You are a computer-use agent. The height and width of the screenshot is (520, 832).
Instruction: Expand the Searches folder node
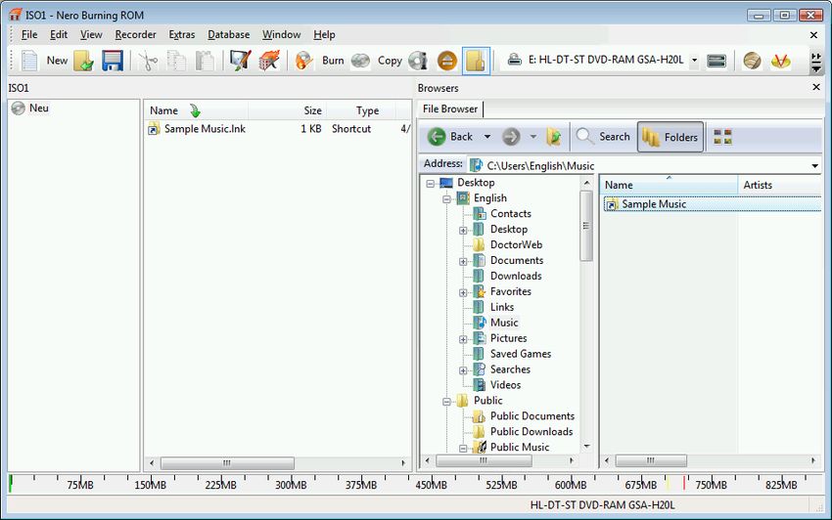[463, 370]
